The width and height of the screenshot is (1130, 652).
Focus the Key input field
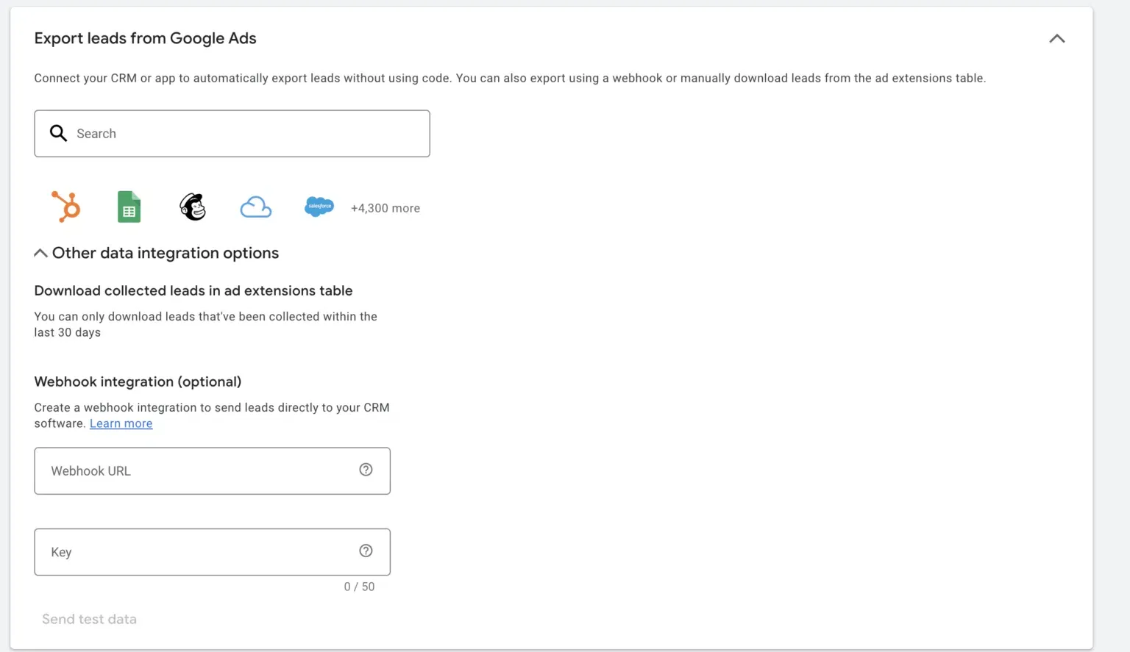click(x=212, y=551)
